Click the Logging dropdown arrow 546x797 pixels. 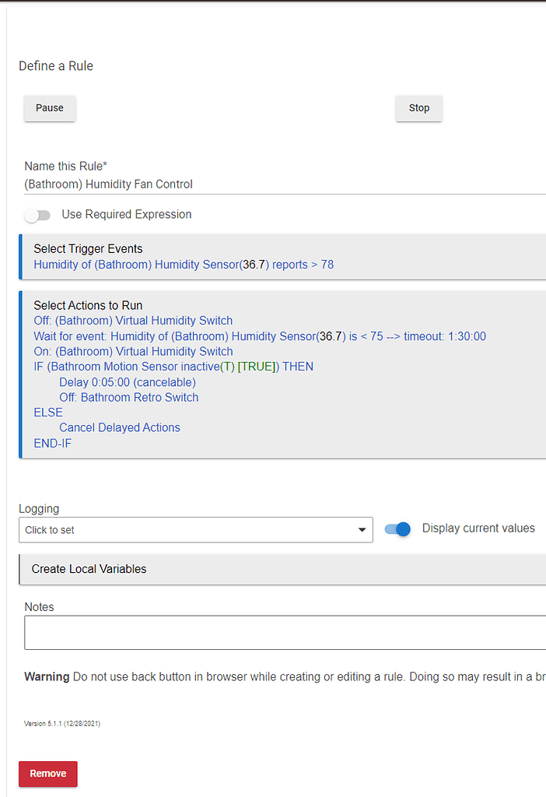point(362,530)
